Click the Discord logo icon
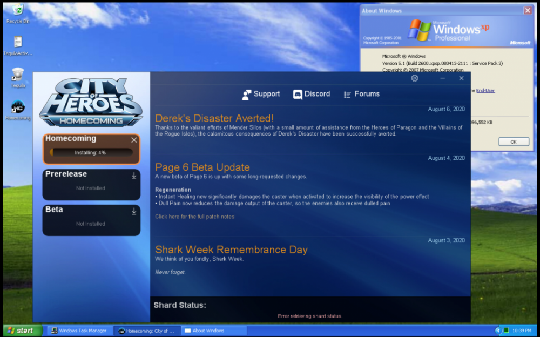This screenshot has height=337, width=540. pos(298,95)
